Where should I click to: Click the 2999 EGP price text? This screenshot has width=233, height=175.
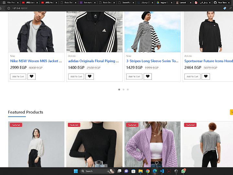pyautogui.click(x=18, y=67)
